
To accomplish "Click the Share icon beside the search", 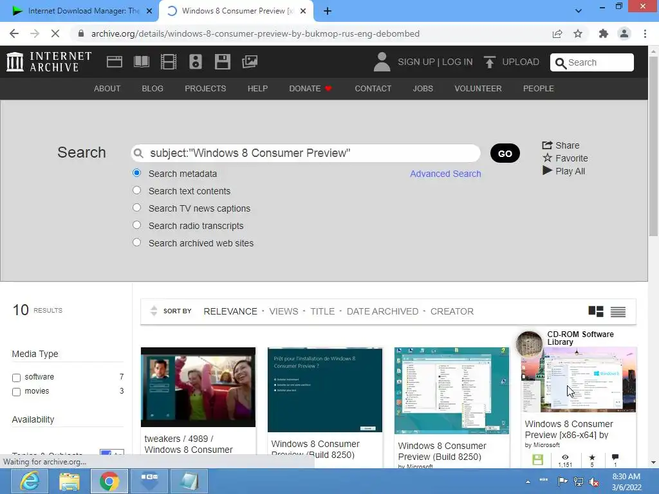I will [x=547, y=145].
